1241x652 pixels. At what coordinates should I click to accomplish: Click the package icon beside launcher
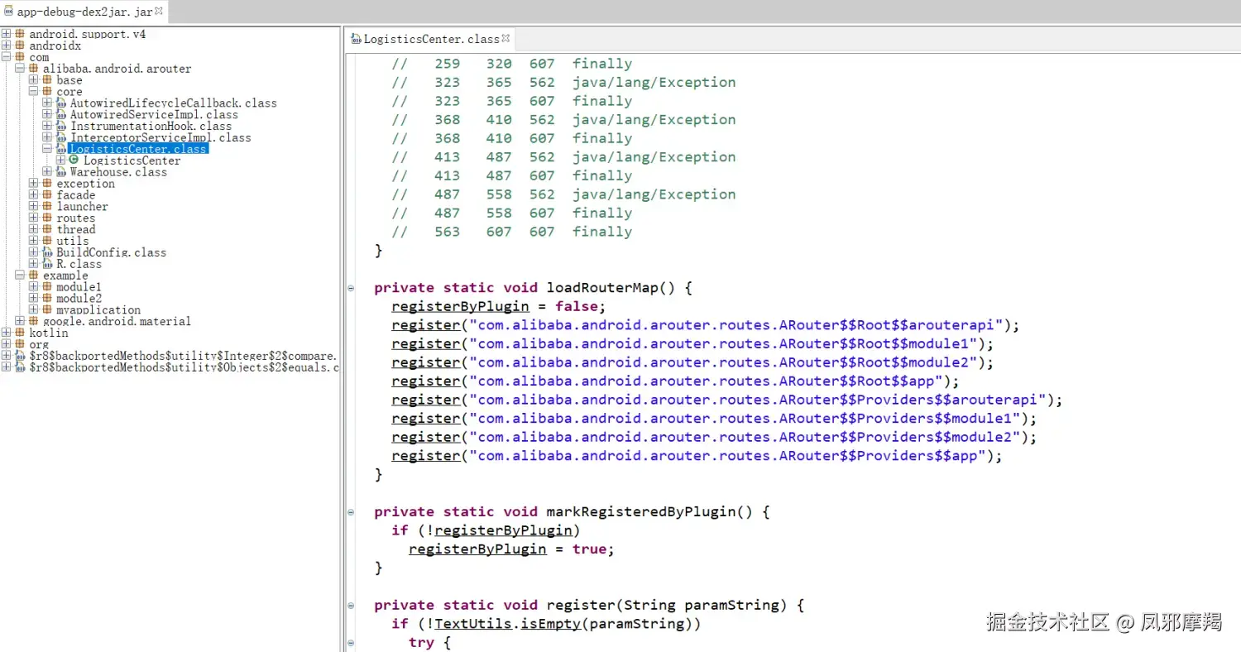[x=47, y=207]
